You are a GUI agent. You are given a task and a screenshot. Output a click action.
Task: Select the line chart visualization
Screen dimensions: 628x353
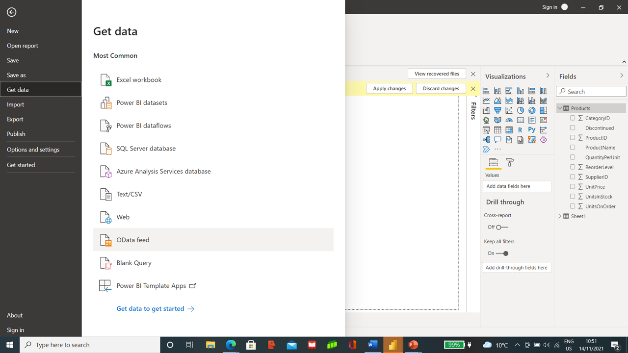[x=486, y=101]
